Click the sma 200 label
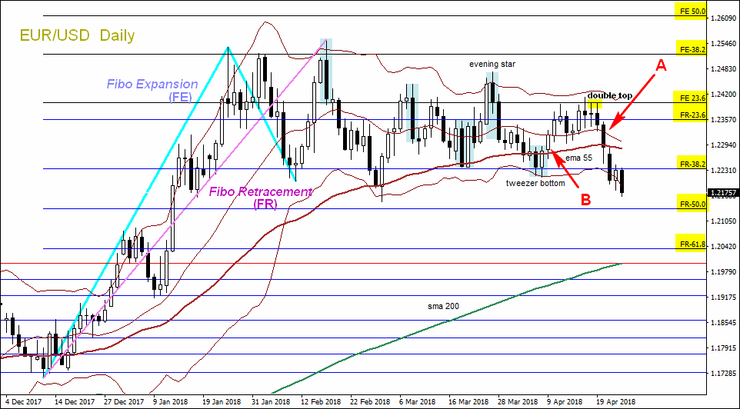This screenshot has width=740, height=409. click(443, 306)
